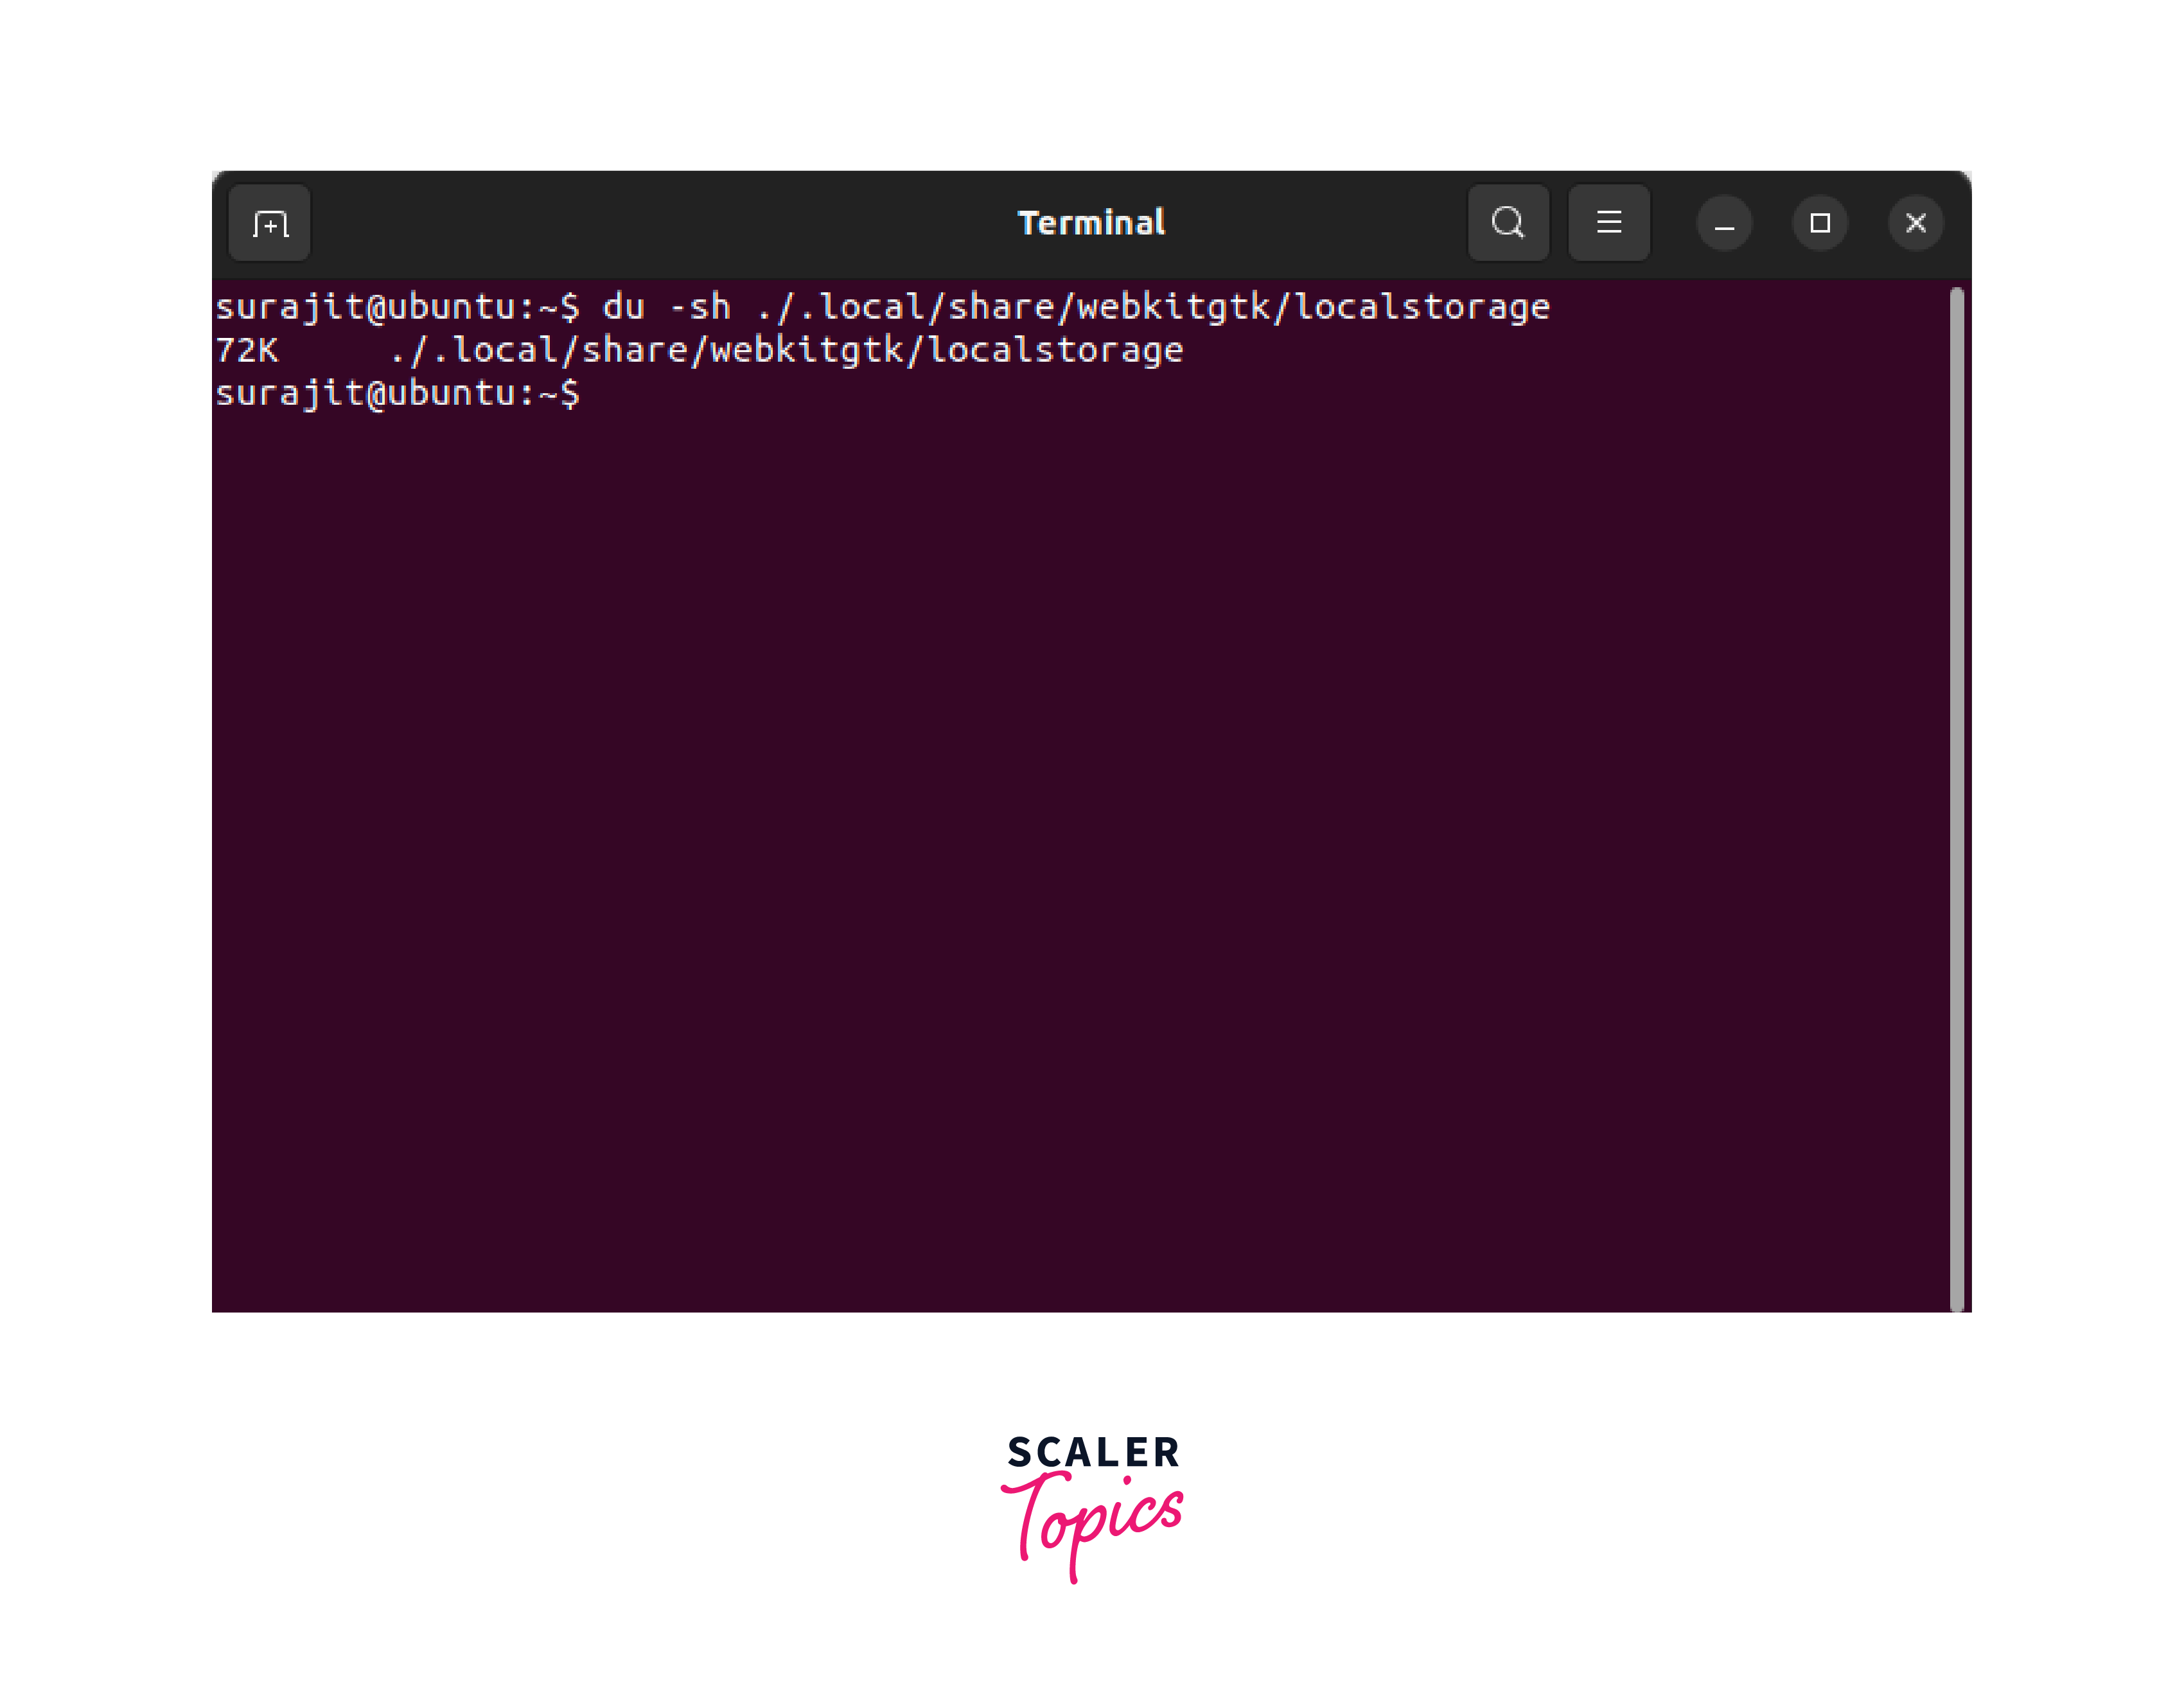Close the Terminal window

point(1915,224)
